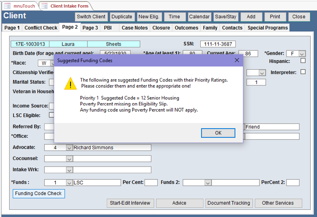Click OK in Suggested Funding Codes dialog
The image size is (317, 217).
point(218,133)
